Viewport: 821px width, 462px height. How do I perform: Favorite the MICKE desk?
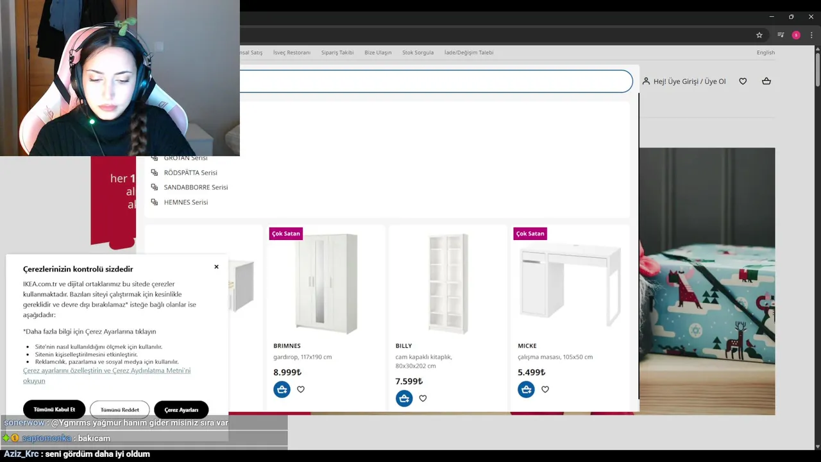545,389
